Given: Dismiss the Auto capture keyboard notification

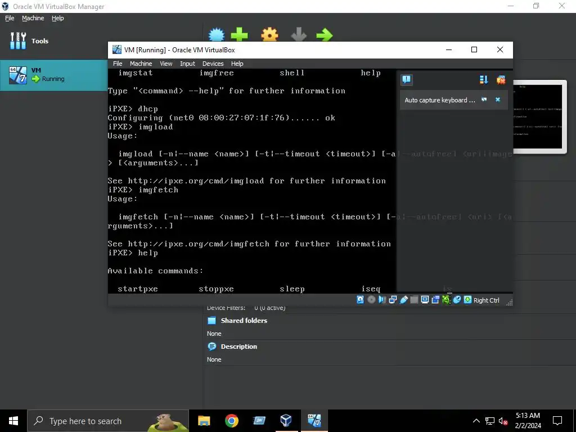Looking at the screenshot, I should coord(498,100).
